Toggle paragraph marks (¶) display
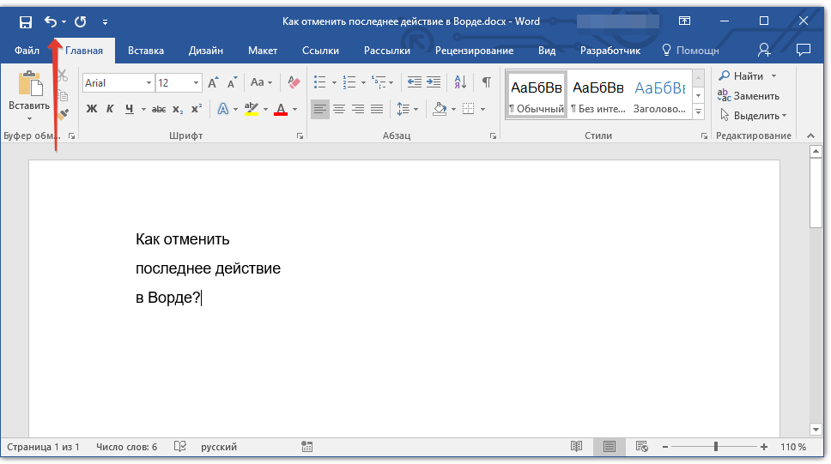Image resolution: width=831 pixels, height=464 pixels. 486,82
